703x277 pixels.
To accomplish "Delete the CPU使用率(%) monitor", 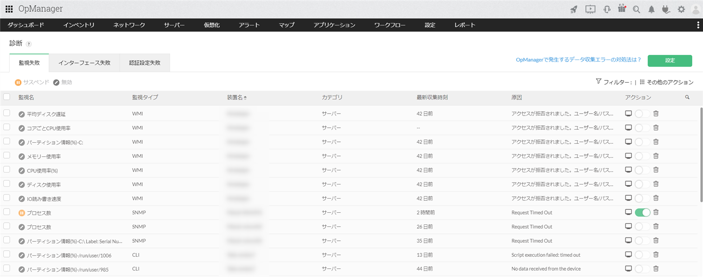I will click(656, 170).
